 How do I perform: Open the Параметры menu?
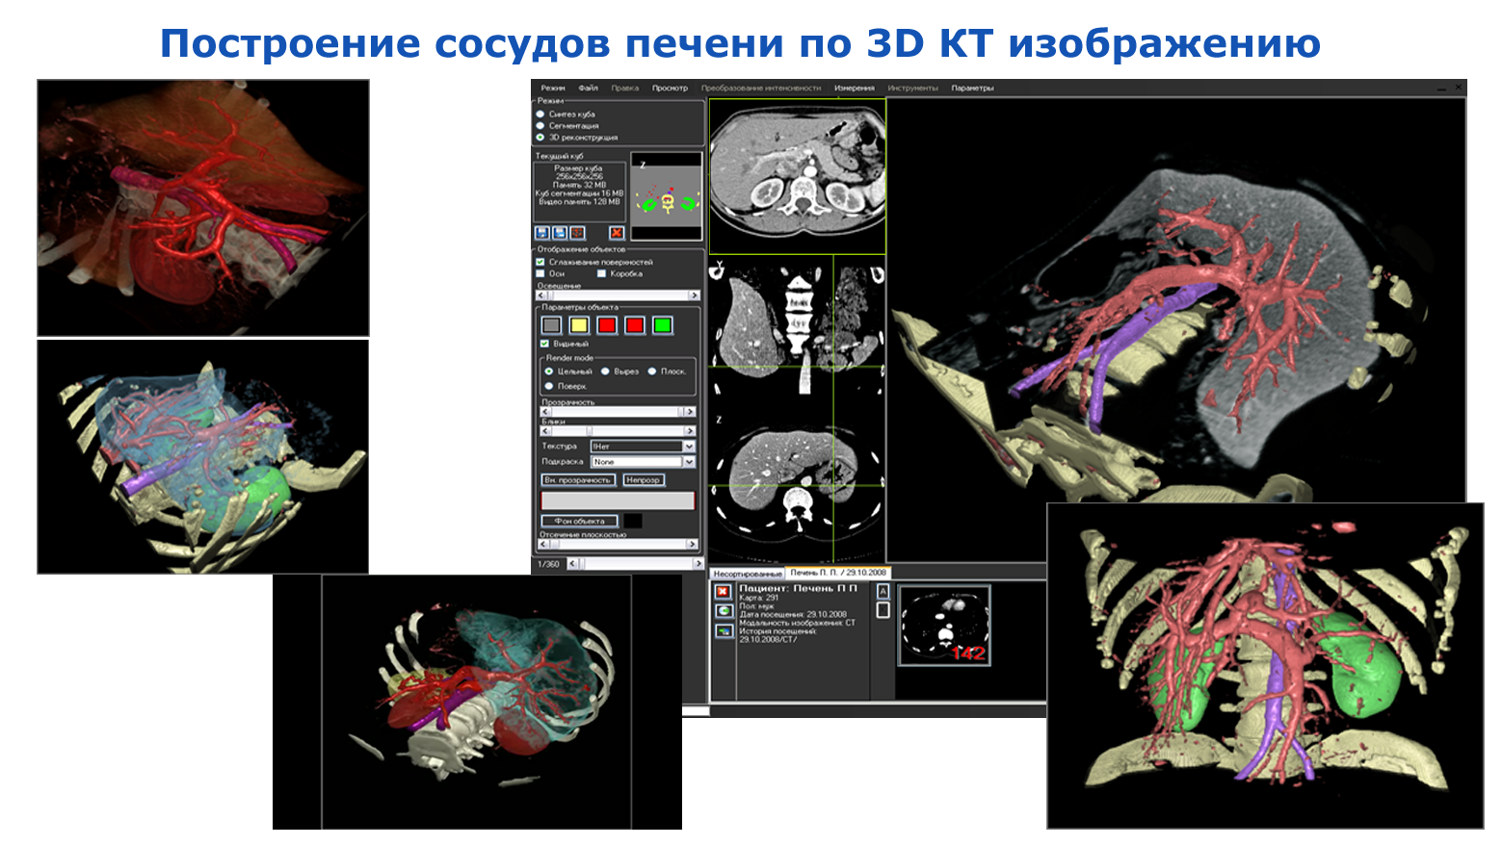(x=972, y=88)
